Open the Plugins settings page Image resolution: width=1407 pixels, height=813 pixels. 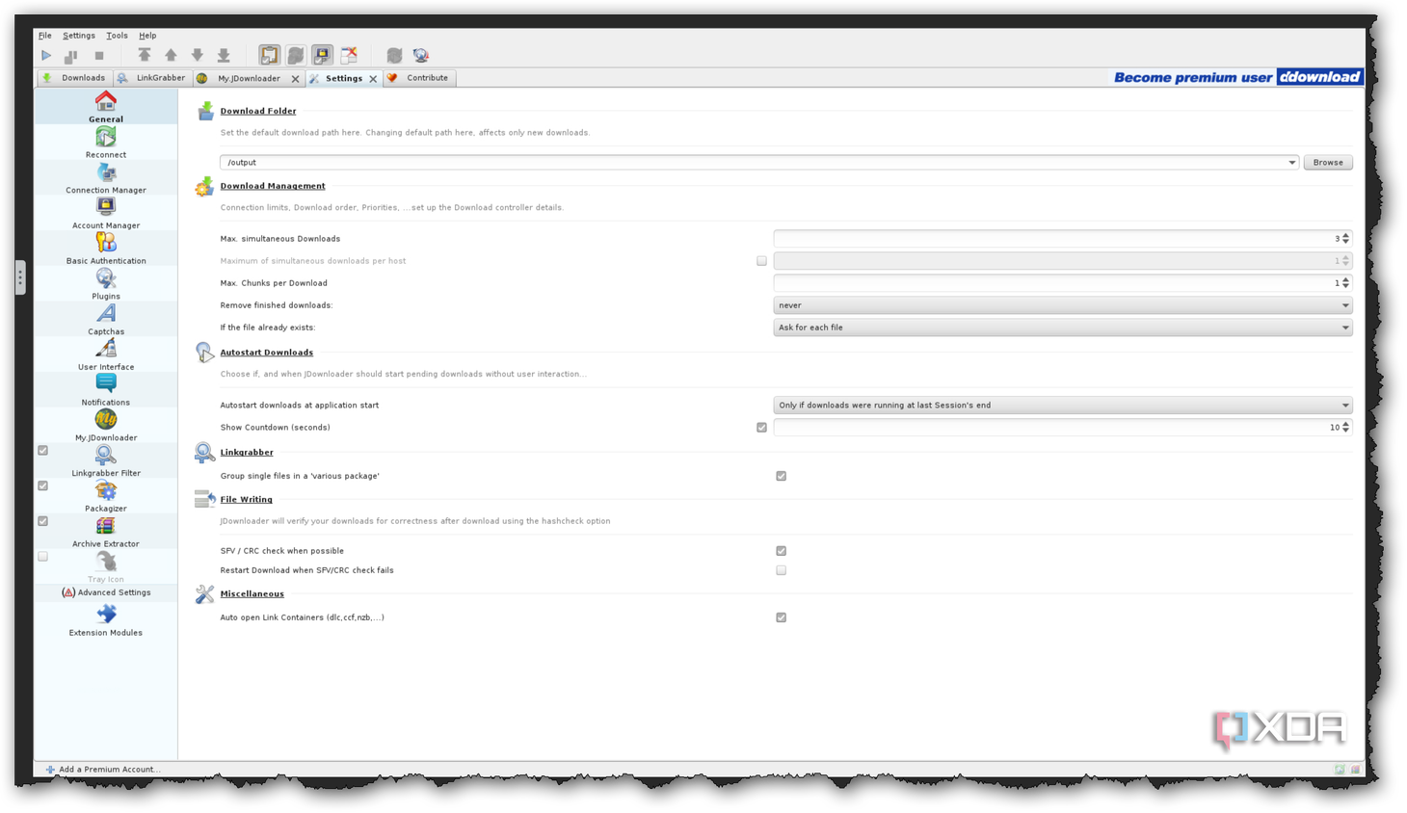(x=106, y=284)
